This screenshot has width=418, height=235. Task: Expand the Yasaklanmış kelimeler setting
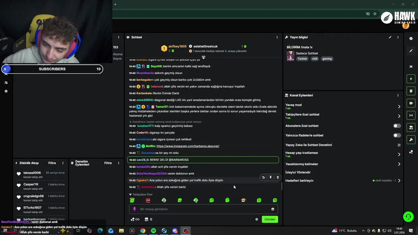click(343, 164)
